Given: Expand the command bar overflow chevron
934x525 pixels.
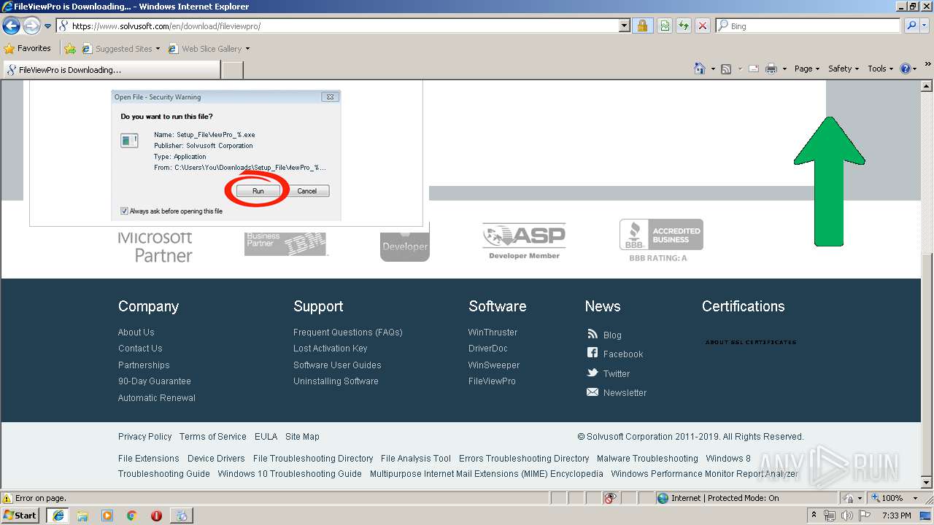Looking at the screenshot, I should (x=928, y=65).
